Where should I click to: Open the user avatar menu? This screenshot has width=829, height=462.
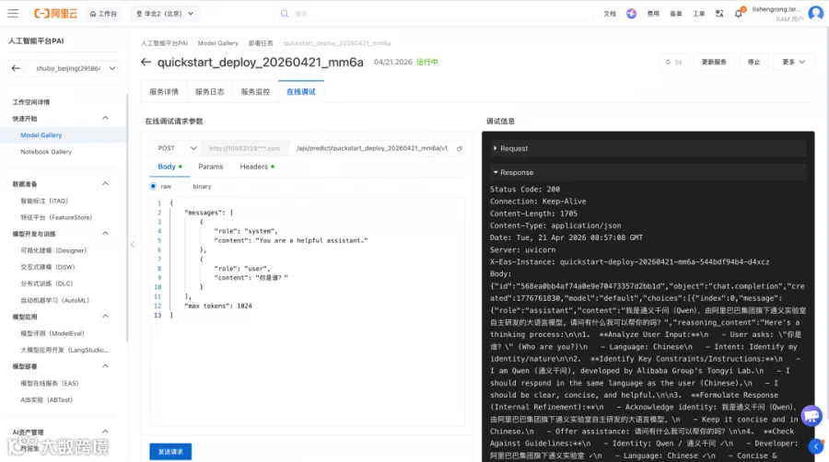(816, 13)
